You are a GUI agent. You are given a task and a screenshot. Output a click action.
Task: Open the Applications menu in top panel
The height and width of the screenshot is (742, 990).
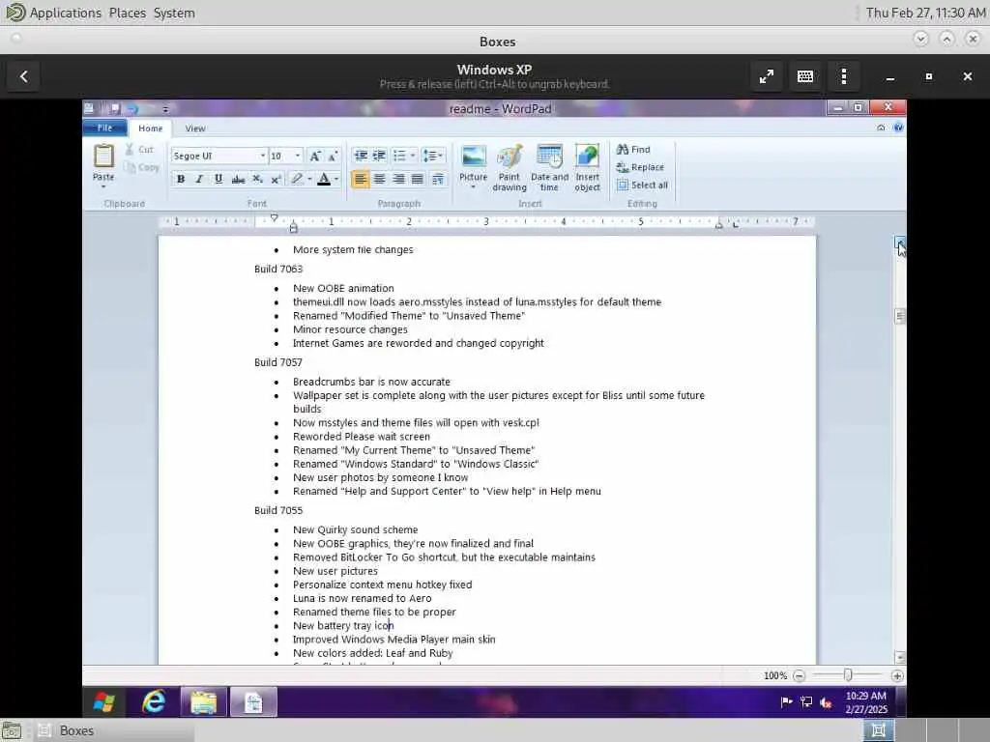66,13
